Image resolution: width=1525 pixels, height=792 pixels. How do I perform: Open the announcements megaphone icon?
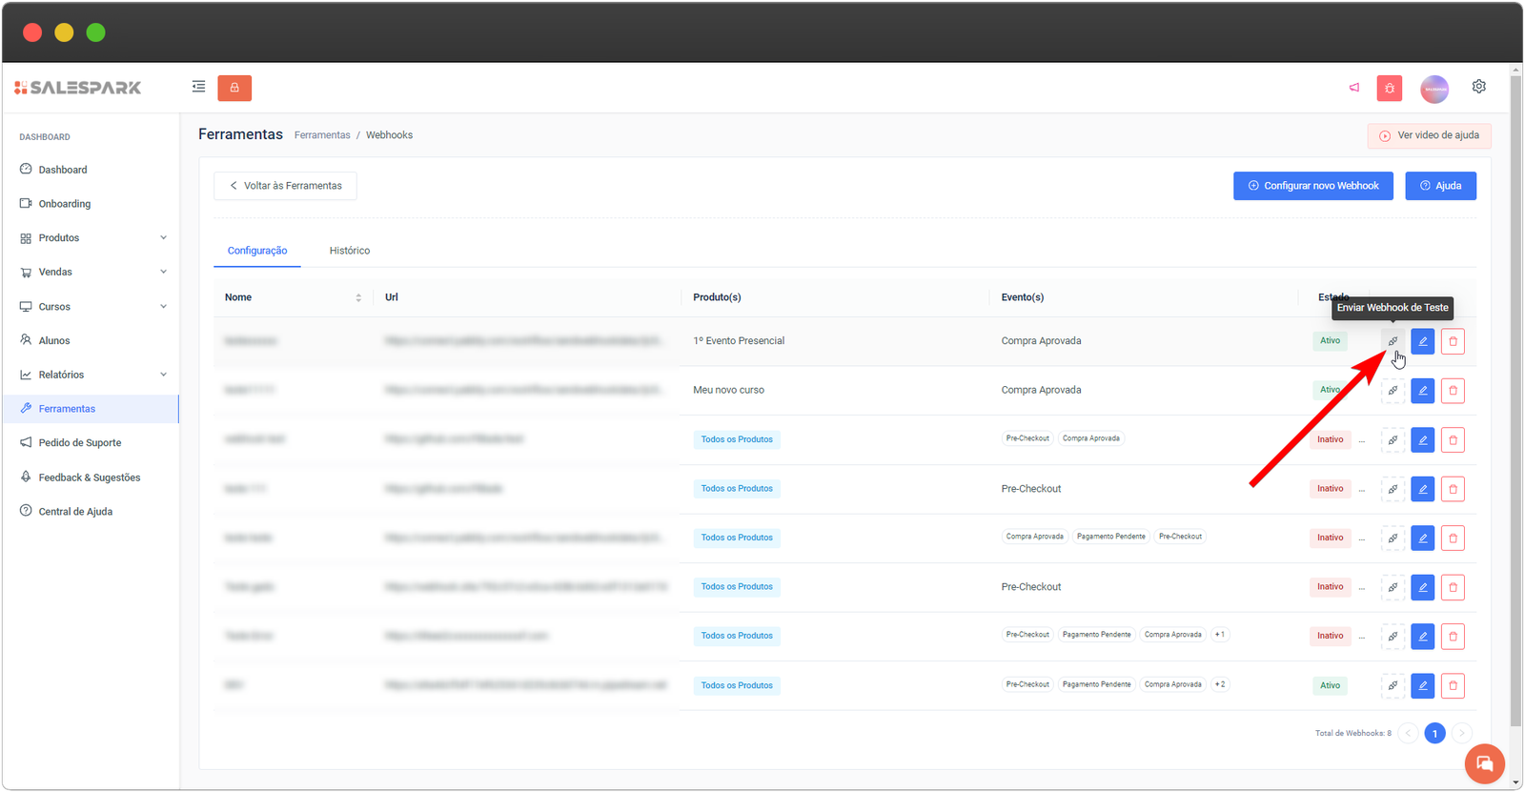[1353, 88]
